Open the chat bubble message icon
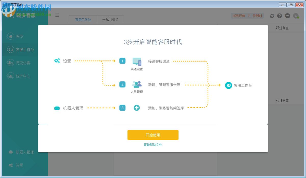Viewport: 306px width, 178px height. click(287, 16)
